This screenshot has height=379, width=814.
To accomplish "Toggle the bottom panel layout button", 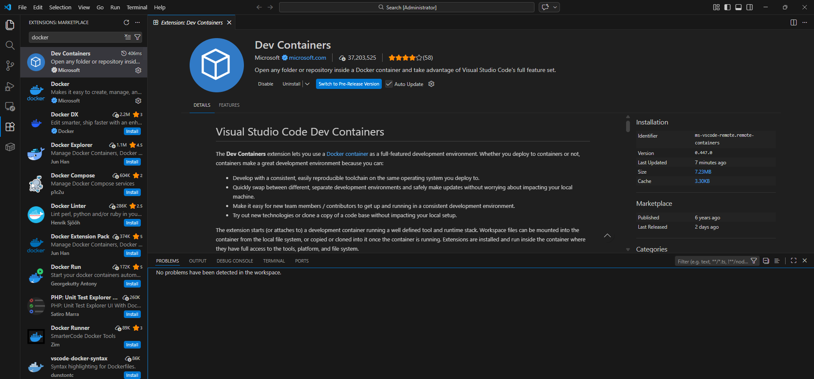I will pyautogui.click(x=738, y=7).
